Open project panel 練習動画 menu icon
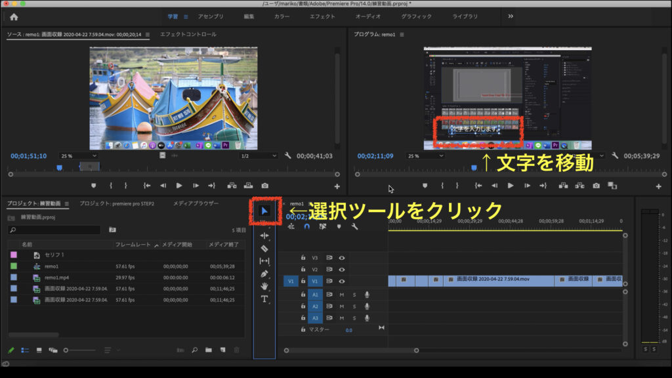The image size is (672, 378). coord(66,203)
